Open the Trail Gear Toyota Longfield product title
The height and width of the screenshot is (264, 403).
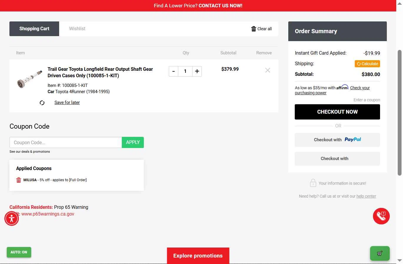coord(100,72)
